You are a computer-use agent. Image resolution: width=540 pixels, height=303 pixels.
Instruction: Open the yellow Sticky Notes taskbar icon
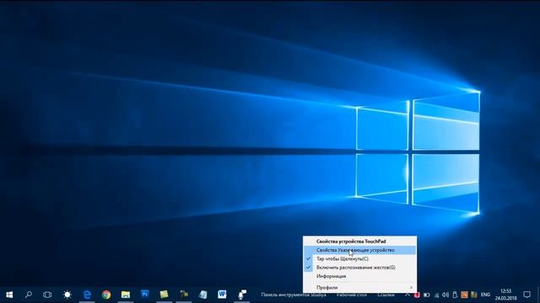(x=164, y=294)
